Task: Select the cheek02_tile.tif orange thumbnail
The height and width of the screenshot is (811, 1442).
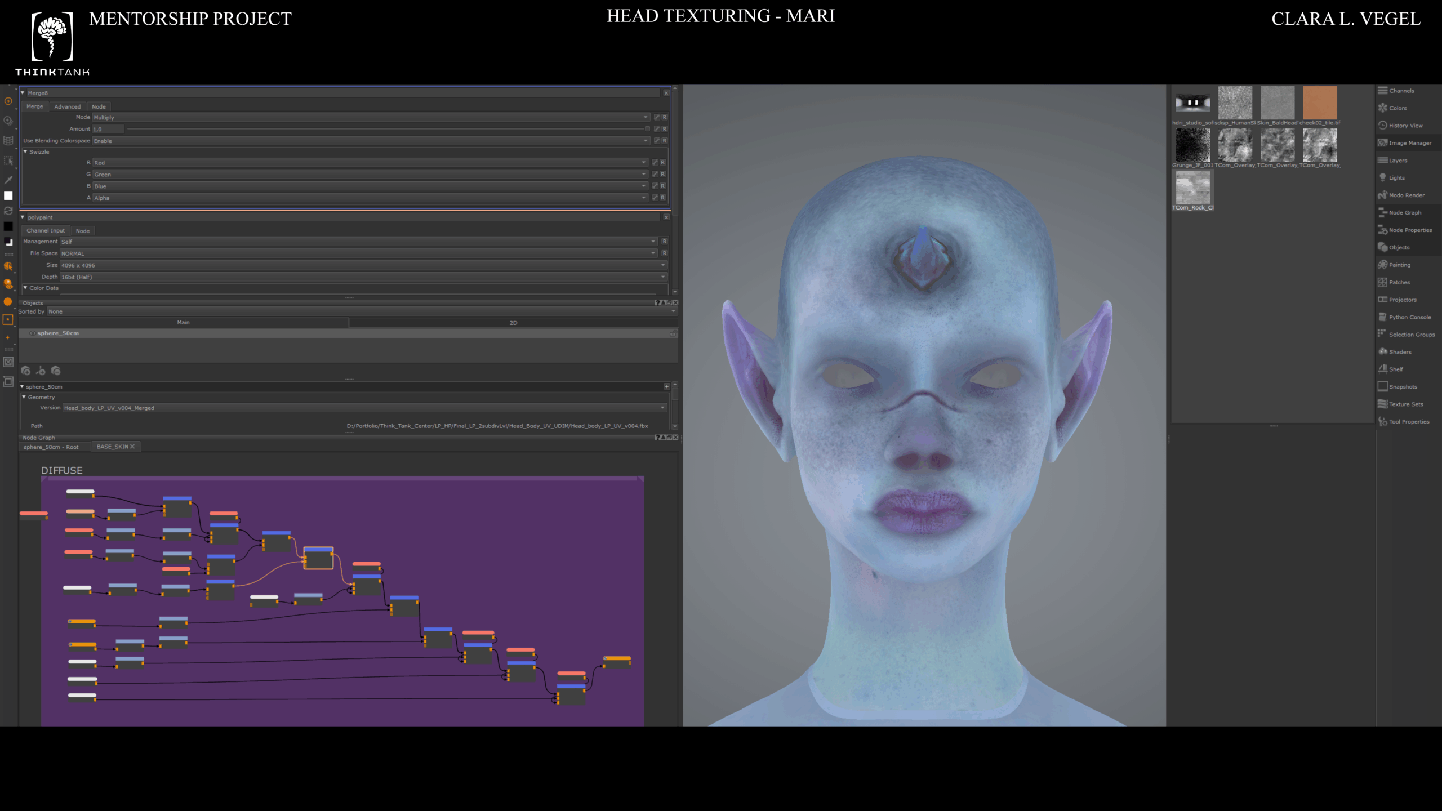Action: (1319, 103)
